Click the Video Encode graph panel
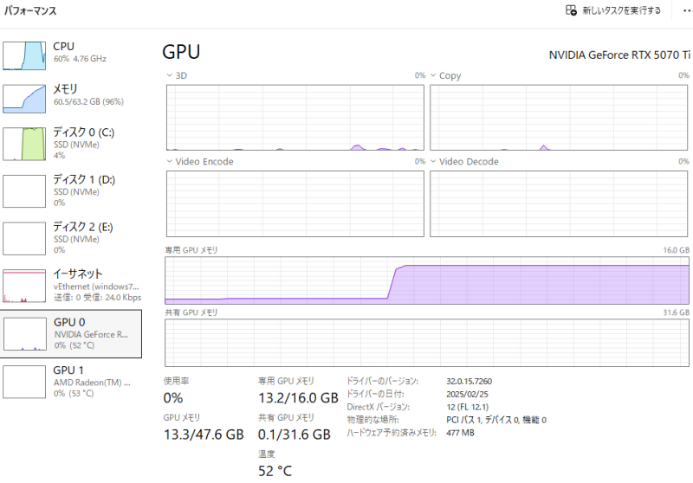 pos(295,203)
